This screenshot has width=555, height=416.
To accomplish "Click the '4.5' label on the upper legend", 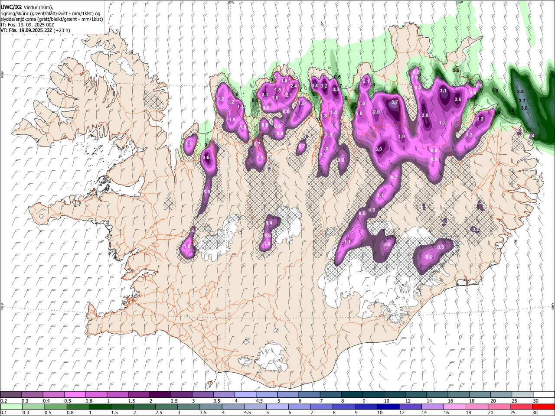I will pos(259,401).
